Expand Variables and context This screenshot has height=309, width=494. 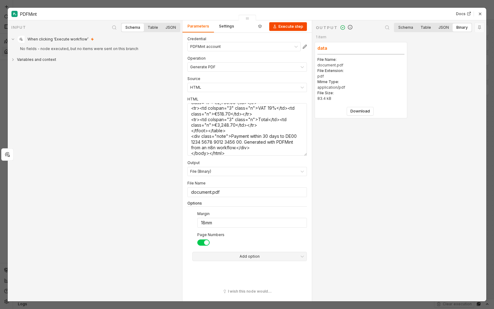(x=13, y=60)
